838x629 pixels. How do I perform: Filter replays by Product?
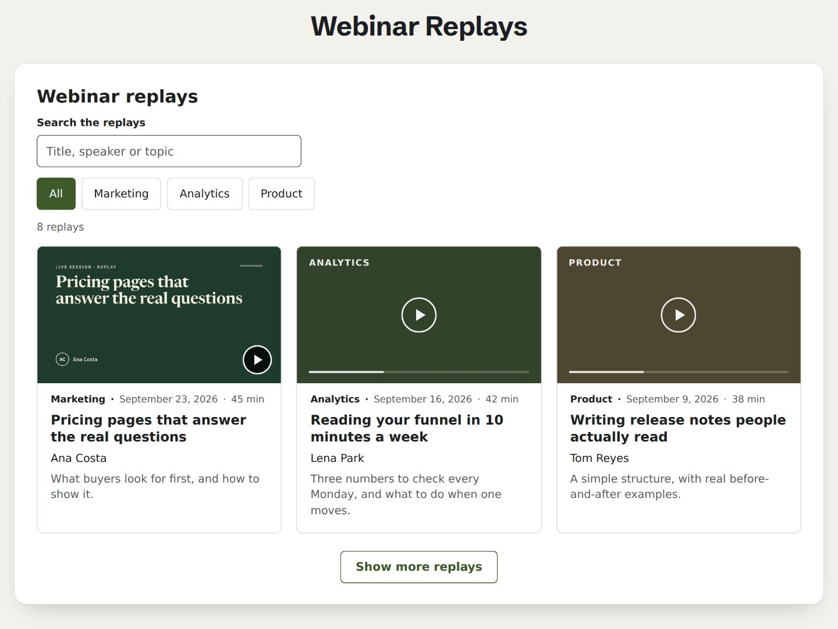281,193
